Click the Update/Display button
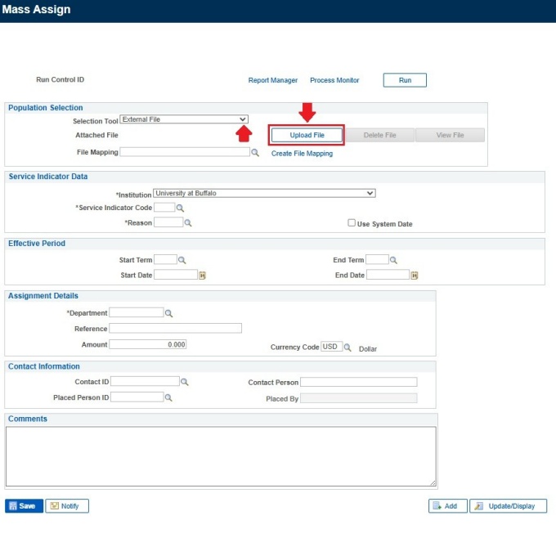This screenshot has height=547, width=556. tap(508, 506)
